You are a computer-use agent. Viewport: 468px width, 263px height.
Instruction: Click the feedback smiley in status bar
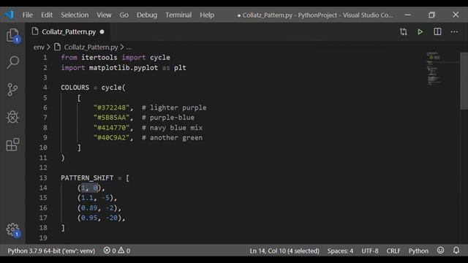[440, 251]
